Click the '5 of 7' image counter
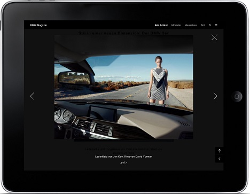Image resolution: width=250 pixels, height=194 pixels. (x=123, y=162)
